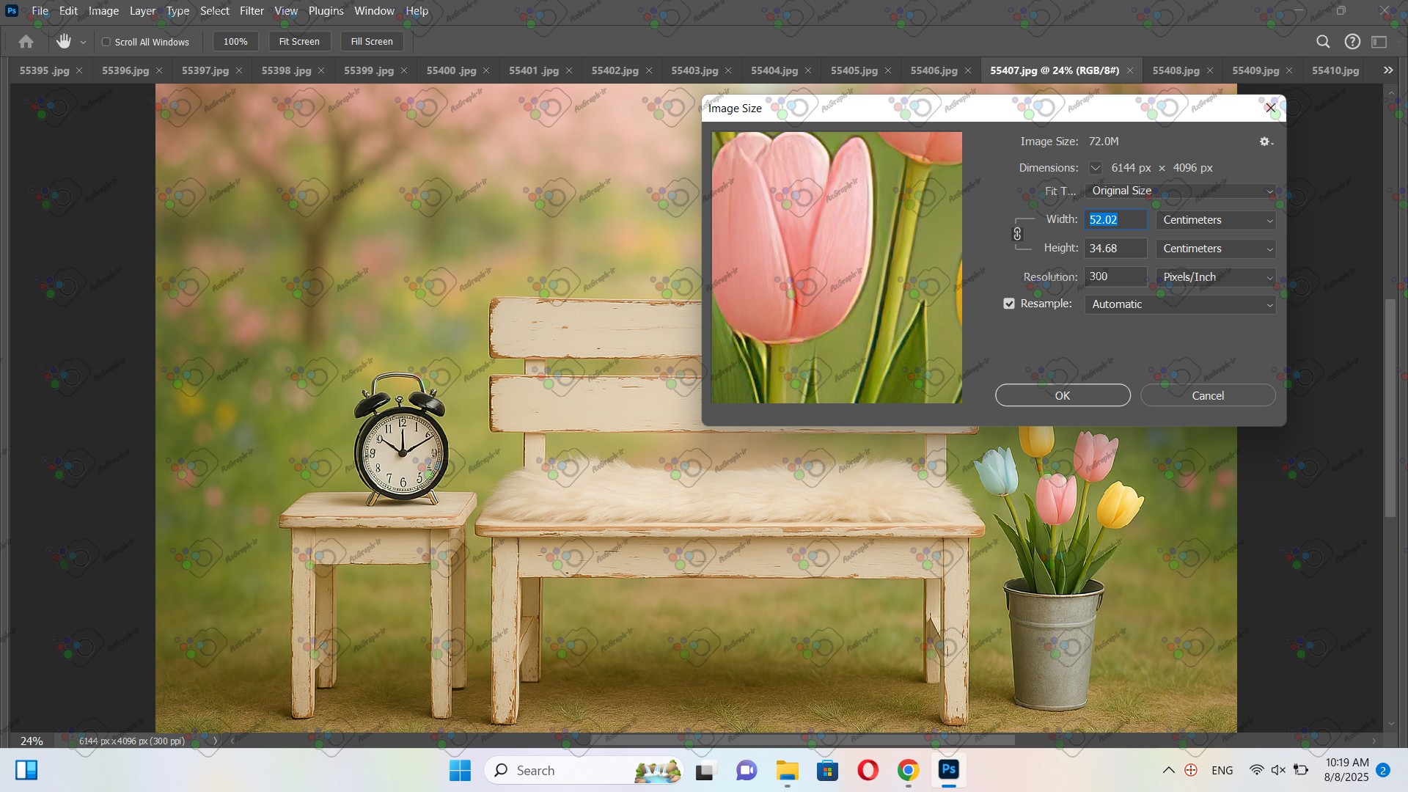Click the Height input field
This screenshot has height=792, width=1408.
pos(1115,249)
